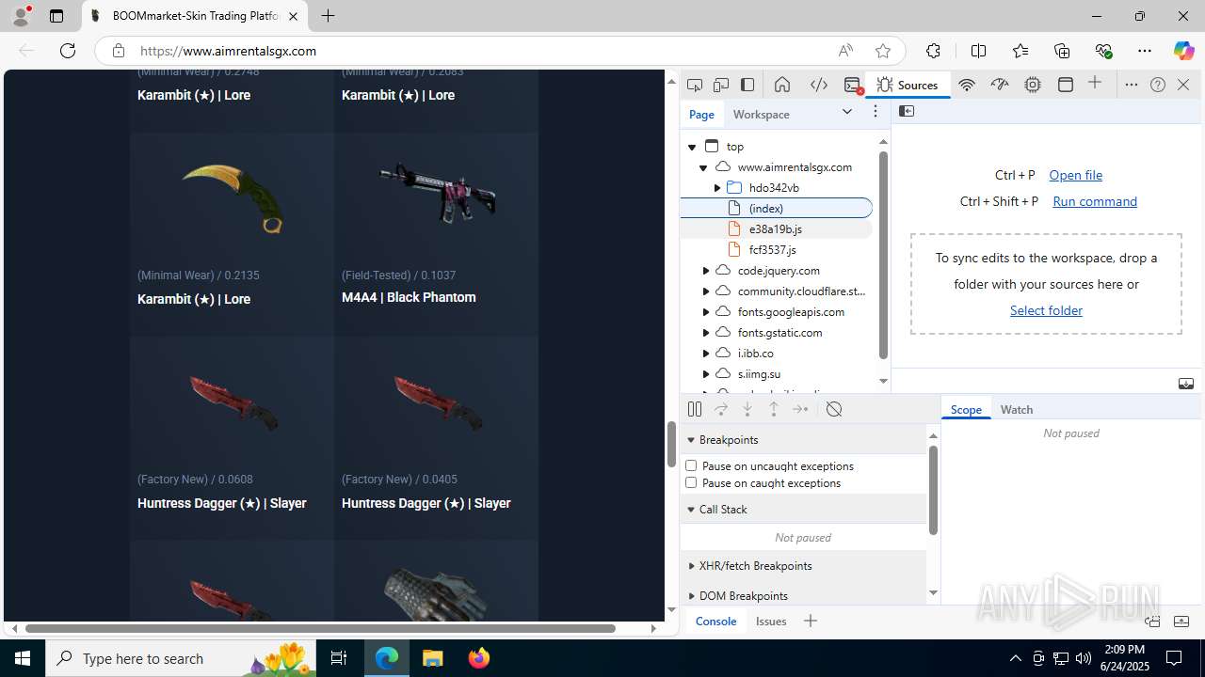This screenshot has height=677, width=1205.
Task: Click the page horizontal scrollbar
Action: pos(320,628)
